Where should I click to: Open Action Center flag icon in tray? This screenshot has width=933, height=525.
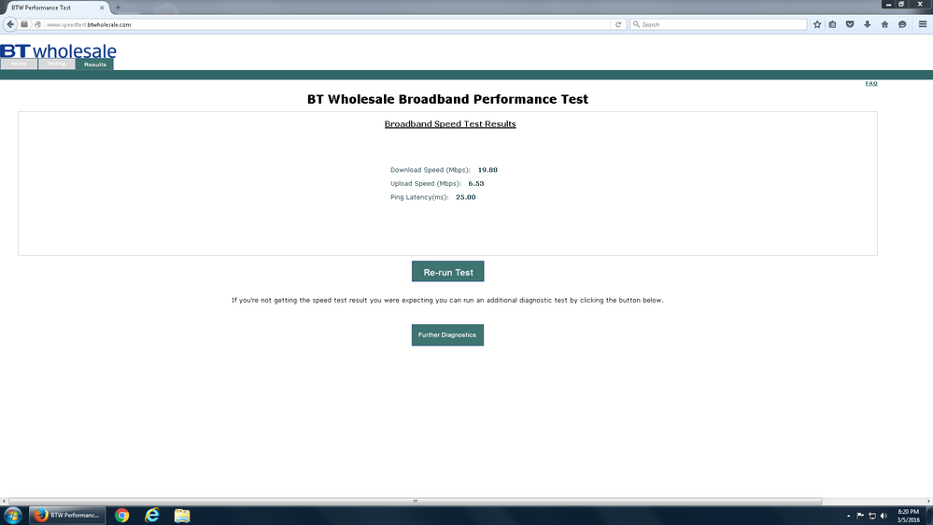(860, 516)
